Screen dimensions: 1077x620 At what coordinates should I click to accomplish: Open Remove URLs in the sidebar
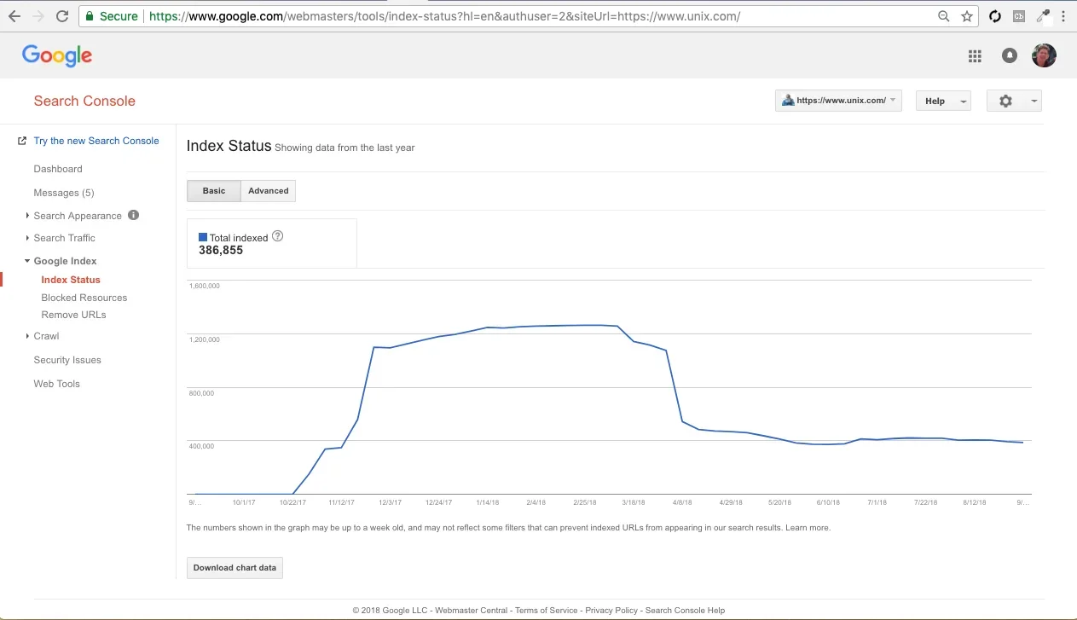[x=73, y=315]
